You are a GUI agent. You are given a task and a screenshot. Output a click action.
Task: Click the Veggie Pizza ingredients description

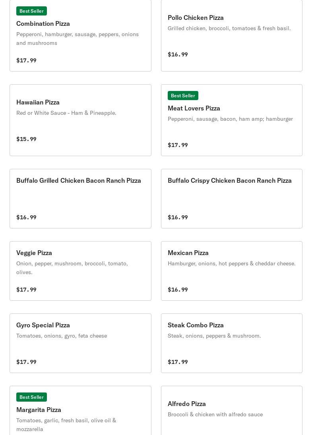(72, 268)
